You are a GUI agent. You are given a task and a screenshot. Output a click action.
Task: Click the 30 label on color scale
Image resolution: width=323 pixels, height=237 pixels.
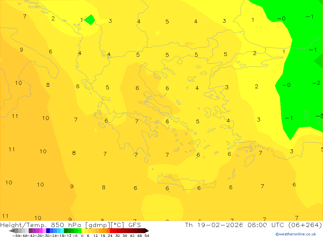118,236
